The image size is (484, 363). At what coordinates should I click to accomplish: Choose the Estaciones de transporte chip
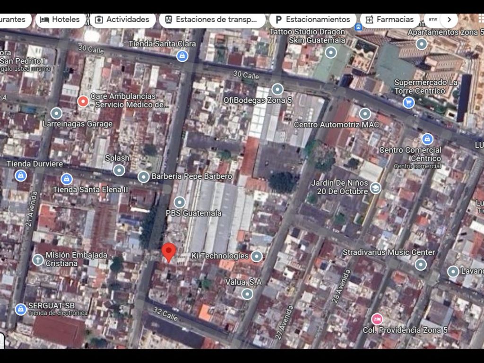212,20
